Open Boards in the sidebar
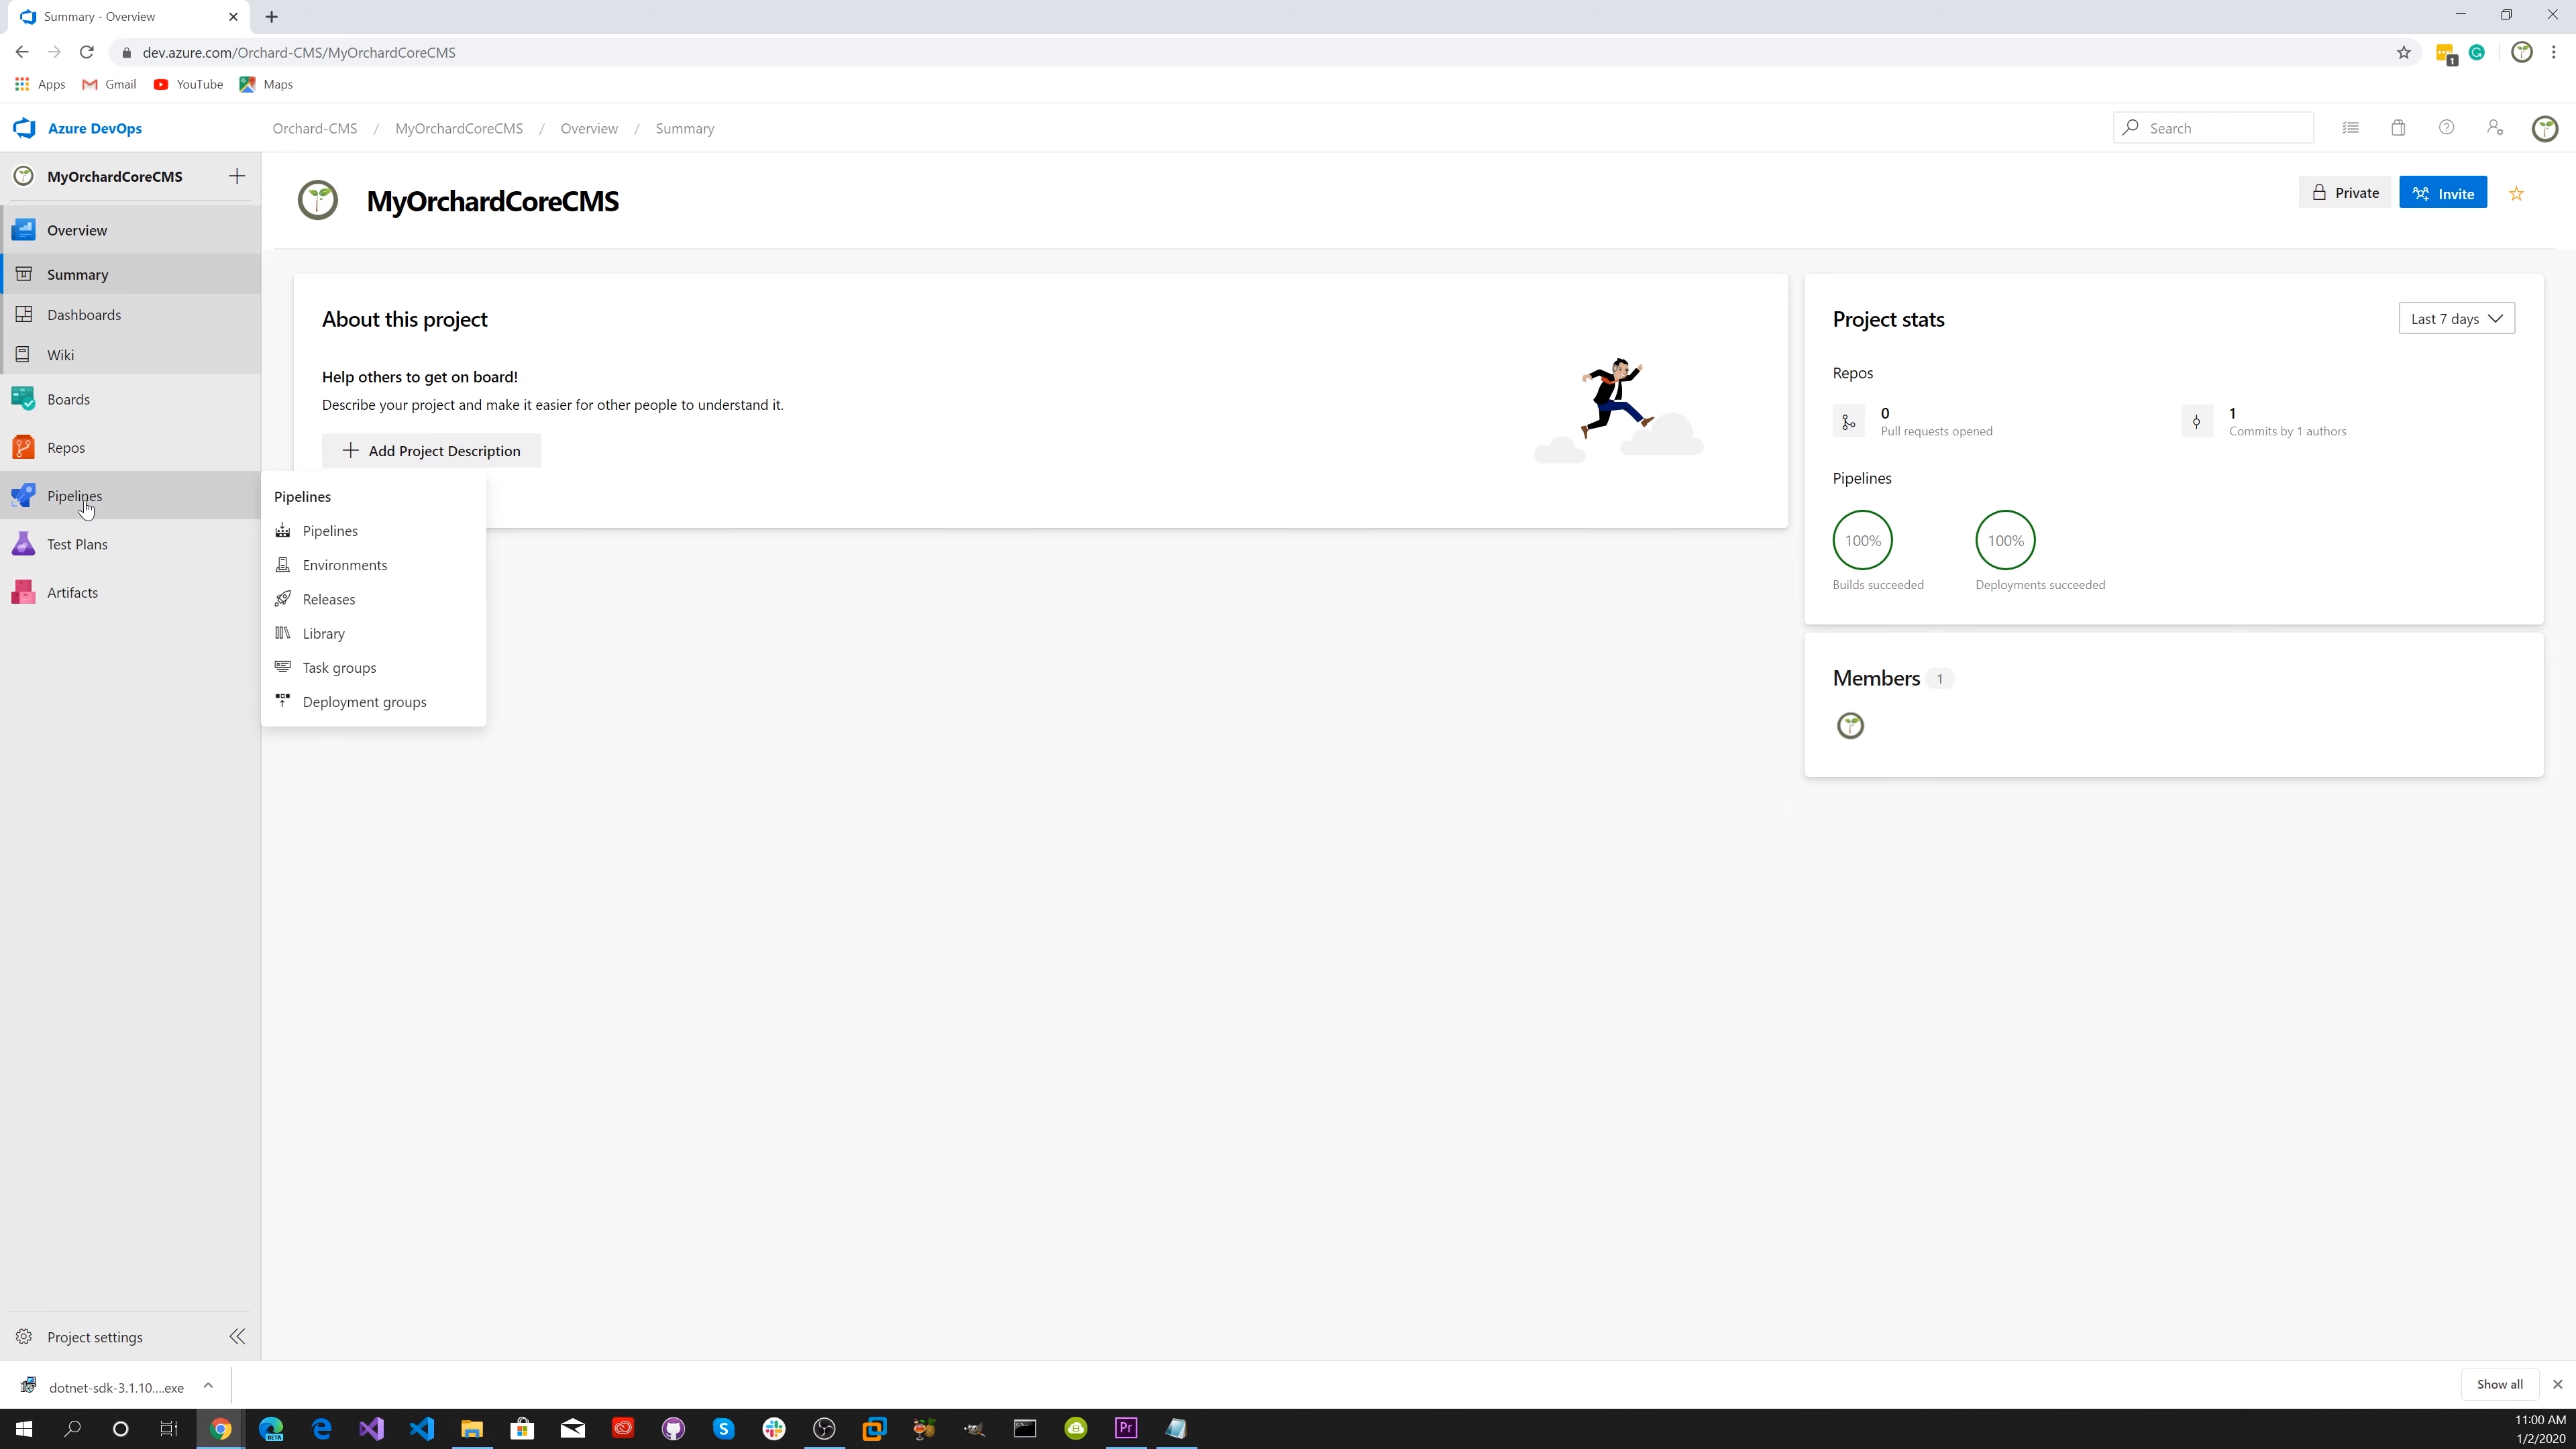2576x1449 pixels. click(130, 399)
